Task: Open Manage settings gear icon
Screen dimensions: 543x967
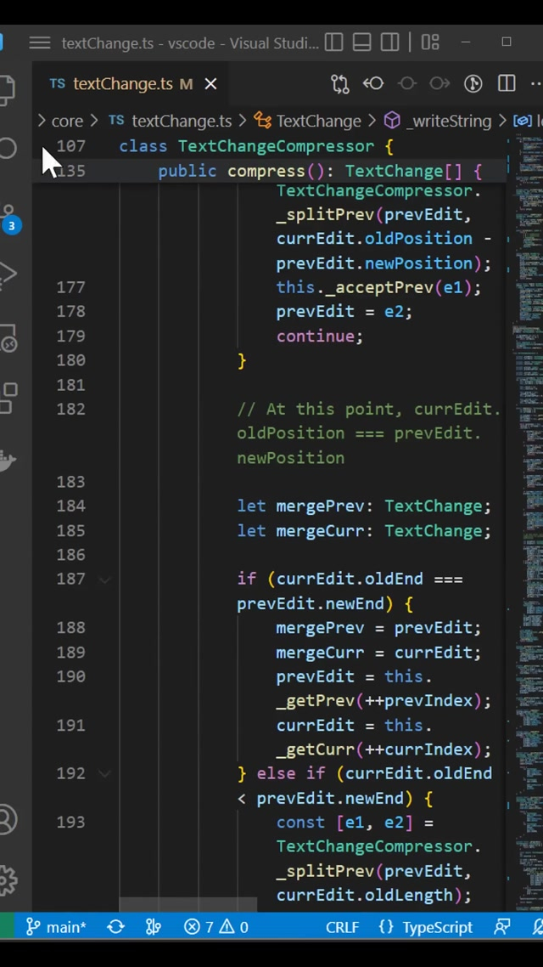Action: click(8, 879)
